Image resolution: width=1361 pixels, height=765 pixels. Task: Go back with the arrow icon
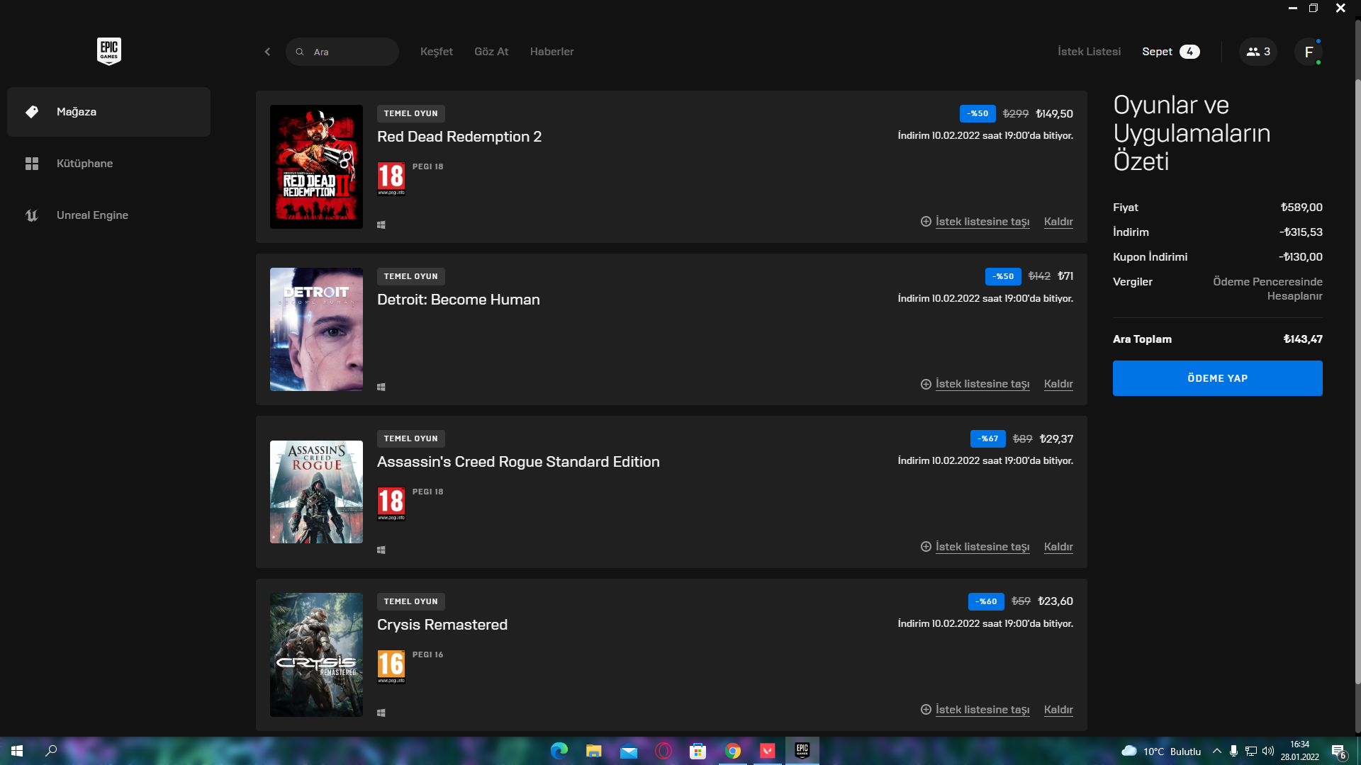[267, 52]
